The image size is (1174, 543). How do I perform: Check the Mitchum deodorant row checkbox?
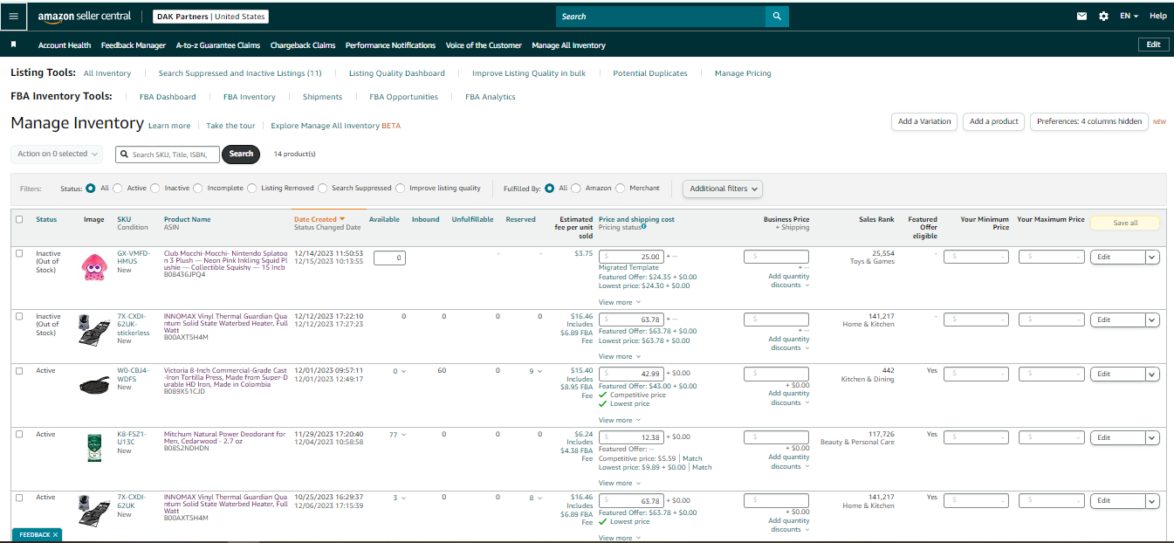20,434
